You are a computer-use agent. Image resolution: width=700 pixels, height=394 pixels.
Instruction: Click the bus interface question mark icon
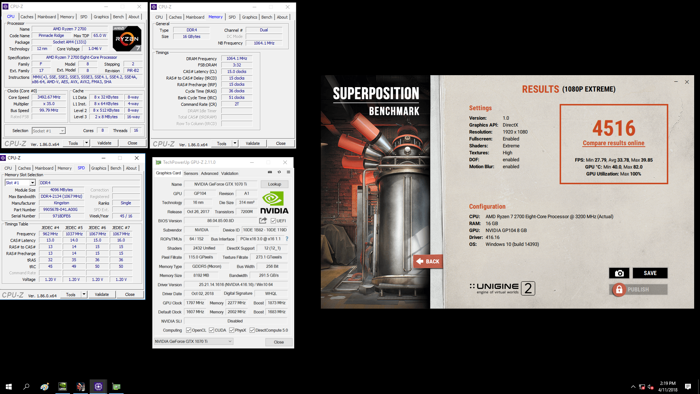point(287,239)
